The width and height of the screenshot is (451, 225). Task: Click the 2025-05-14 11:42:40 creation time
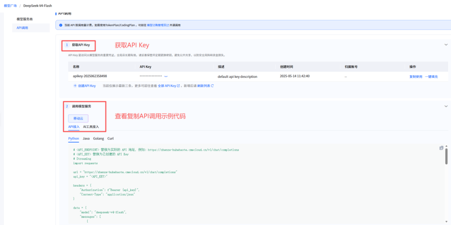pos(294,76)
